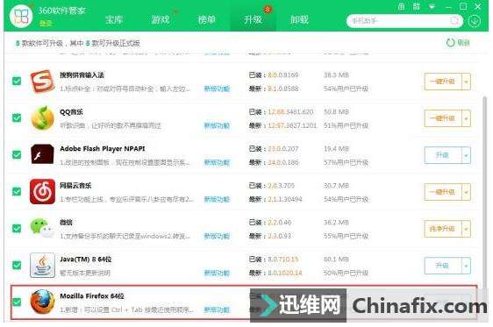Uncheck the 网易云音乐 checkbox
Image resolution: width=493 pixels, height=327 pixels.
17,191
